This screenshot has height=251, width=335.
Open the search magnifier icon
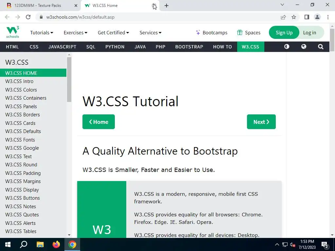pos(321,46)
